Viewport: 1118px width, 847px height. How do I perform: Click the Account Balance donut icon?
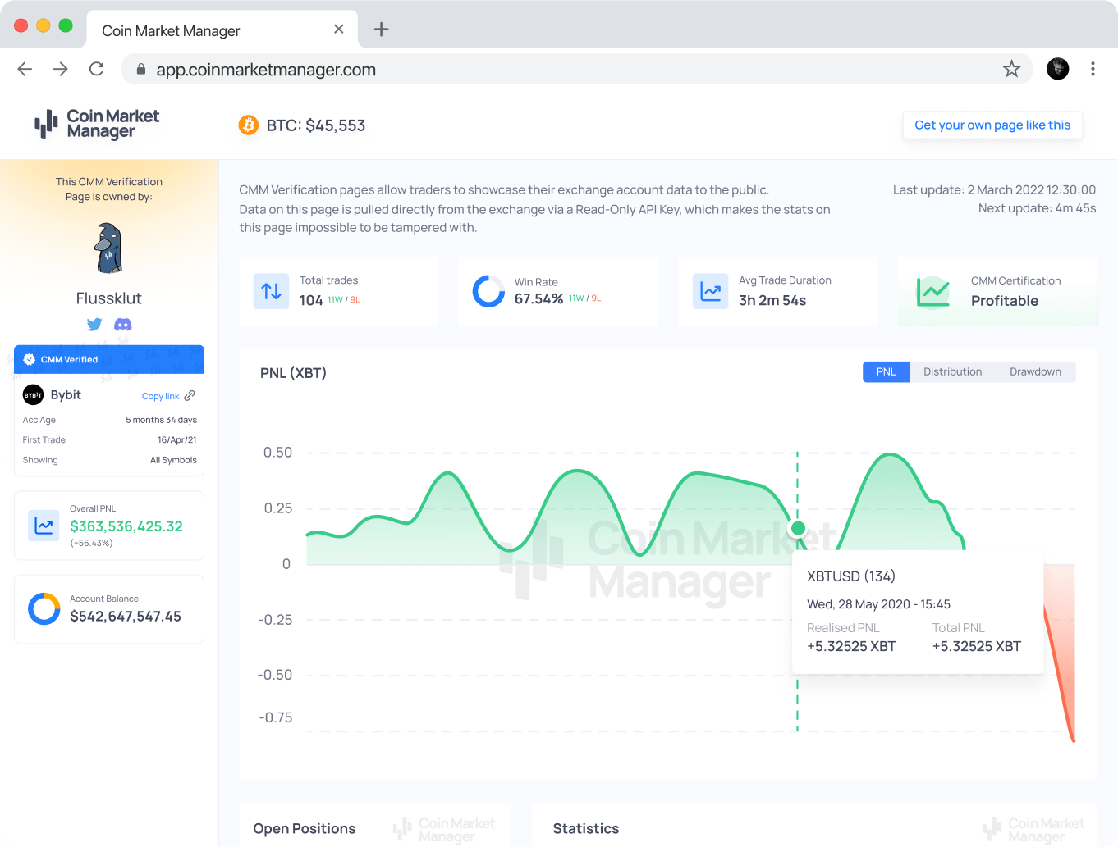42,608
